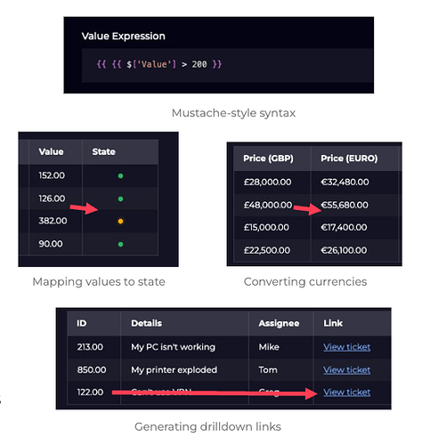422x445 pixels.
Task: Click the Value Expression code input field
Action: [x=227, y=65]
